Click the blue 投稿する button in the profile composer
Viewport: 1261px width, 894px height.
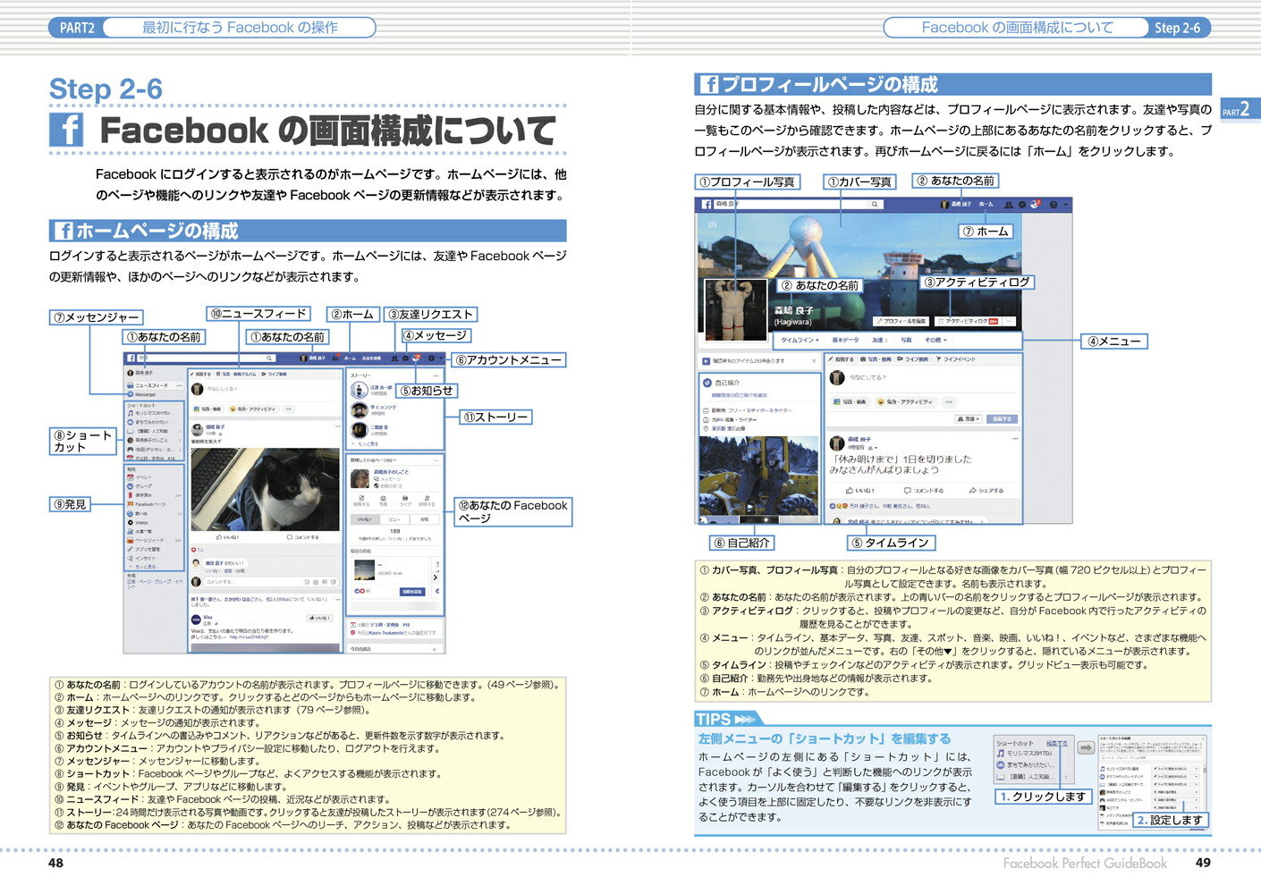coord(1002,419)
